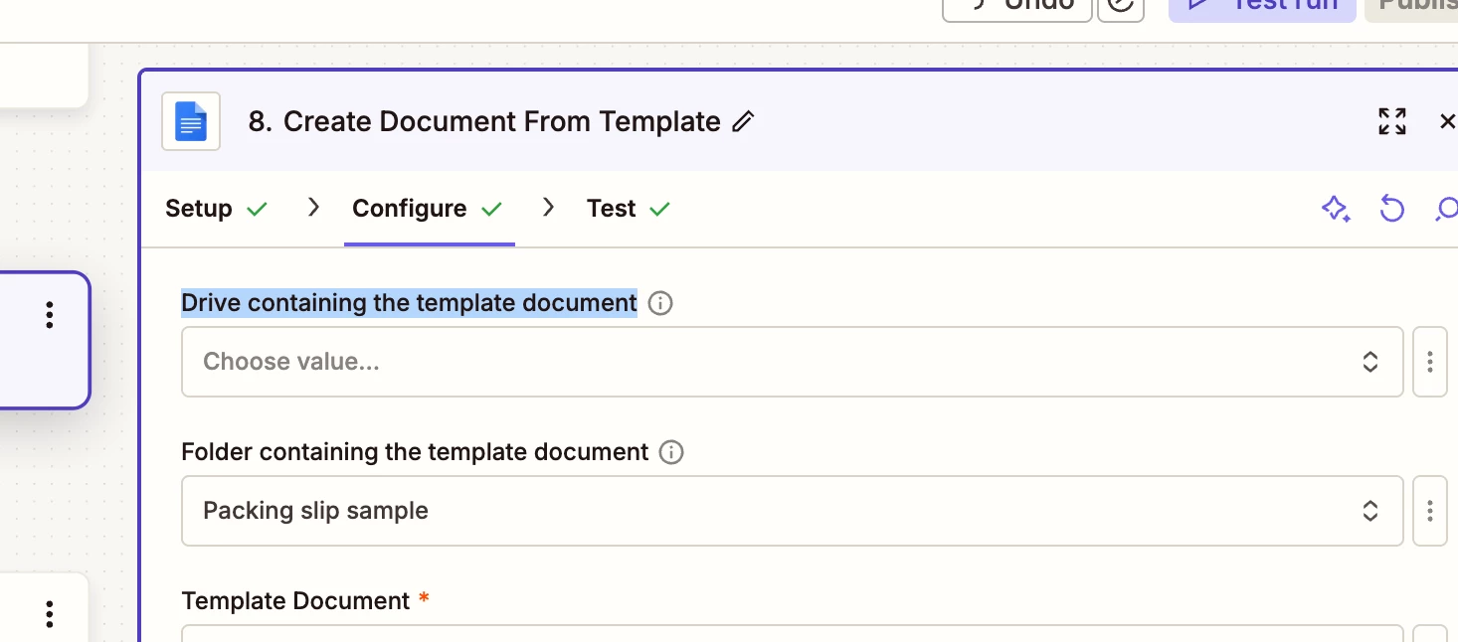Screen dimensions: 1458x642
Task: Open three-dot menu on the bottom-left step card
Action: 49,613
